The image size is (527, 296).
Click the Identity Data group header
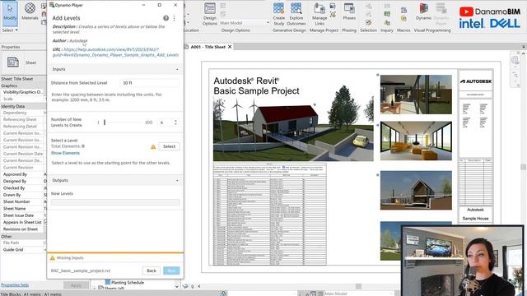coord(23,106)
